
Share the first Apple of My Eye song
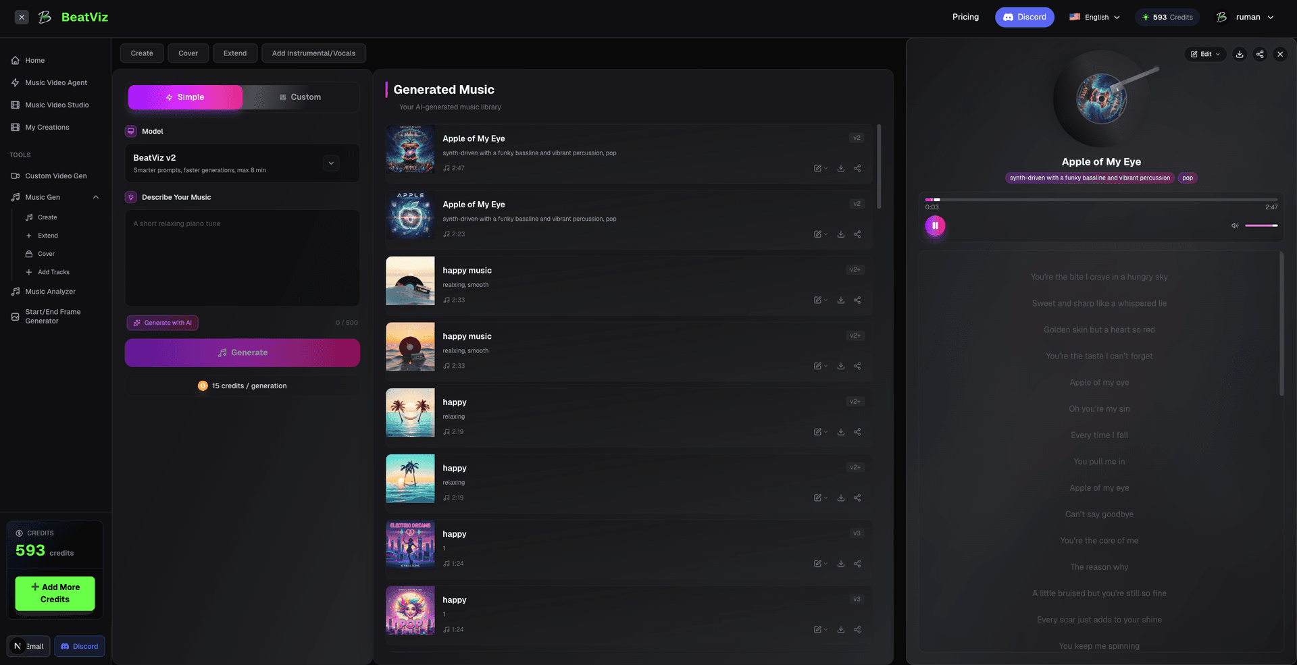click(857, 168)
